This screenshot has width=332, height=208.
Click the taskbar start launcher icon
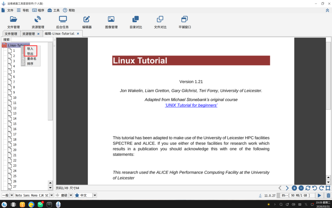pos(4,204)
